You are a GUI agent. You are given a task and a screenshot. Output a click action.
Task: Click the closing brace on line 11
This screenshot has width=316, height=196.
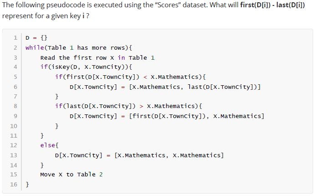click(x=42, y=135)
